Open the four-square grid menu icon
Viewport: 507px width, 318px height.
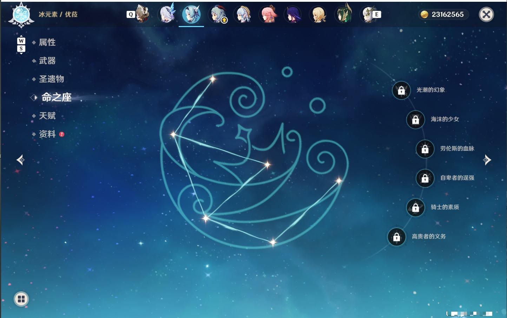click(x=21, y=299)
